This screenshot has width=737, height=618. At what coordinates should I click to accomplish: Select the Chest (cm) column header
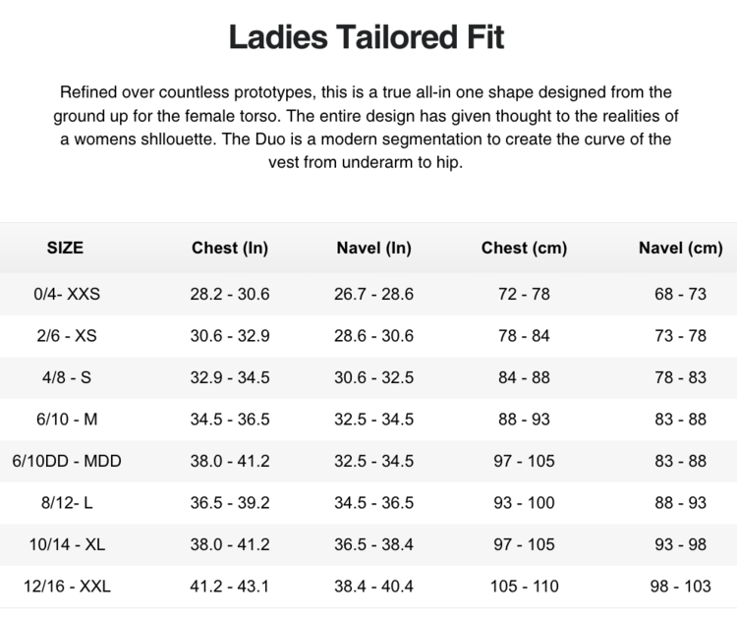coord(524,248)
